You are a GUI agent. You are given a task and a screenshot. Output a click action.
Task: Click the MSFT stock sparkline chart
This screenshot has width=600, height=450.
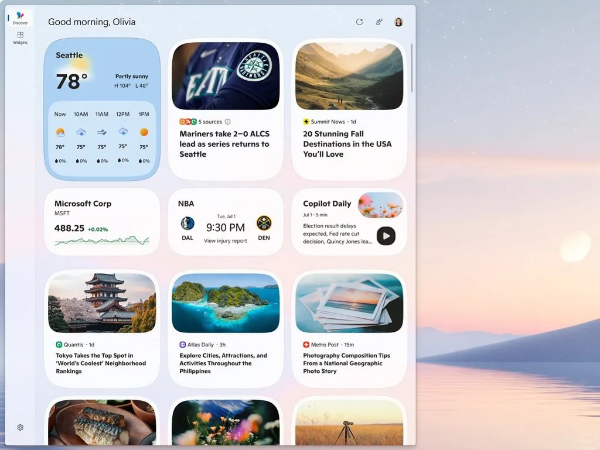(102, 241)
